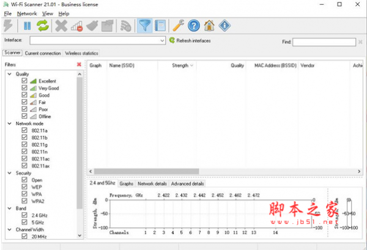Open settings with the wrench icon

[179, 26]
